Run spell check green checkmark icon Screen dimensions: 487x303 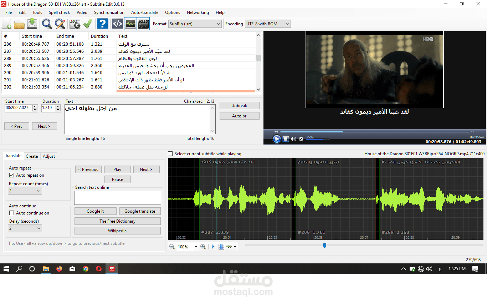click(x=88, y=24)
